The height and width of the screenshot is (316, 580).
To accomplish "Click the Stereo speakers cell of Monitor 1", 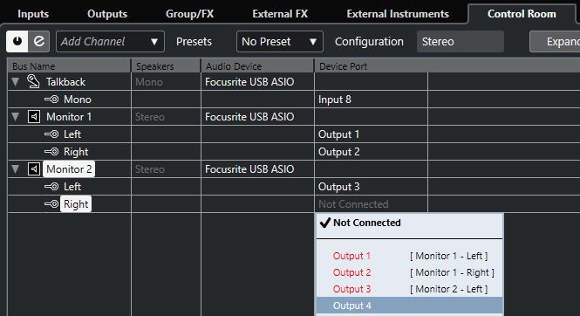I will point(166,117).
